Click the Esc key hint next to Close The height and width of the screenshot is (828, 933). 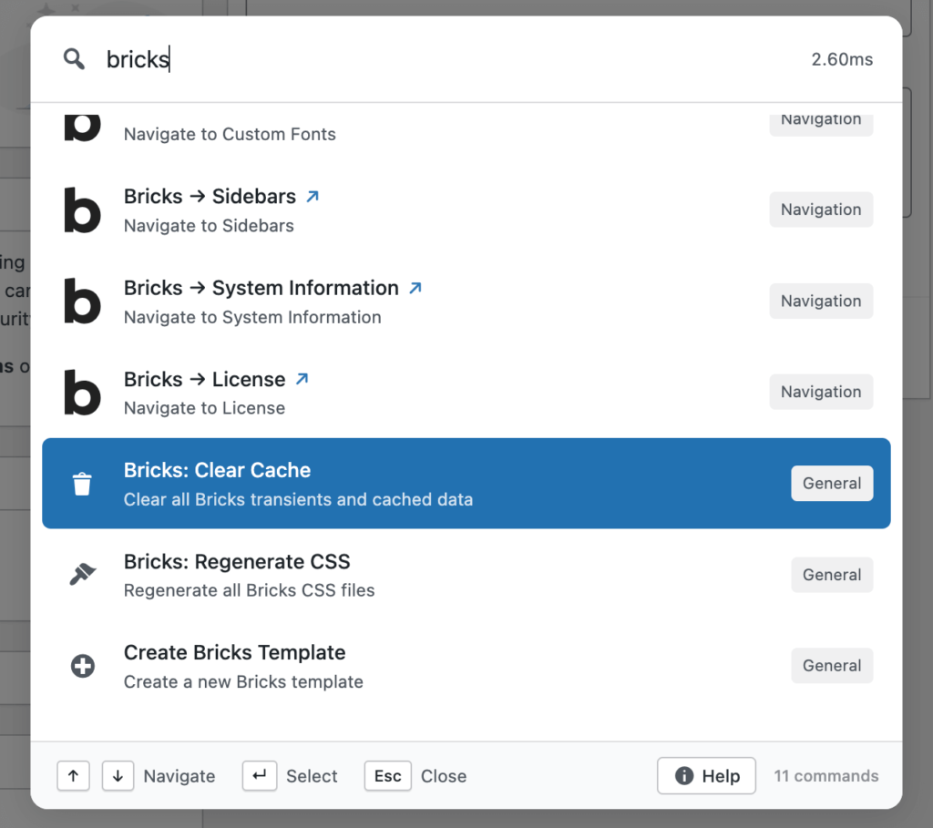coord(387,776)
